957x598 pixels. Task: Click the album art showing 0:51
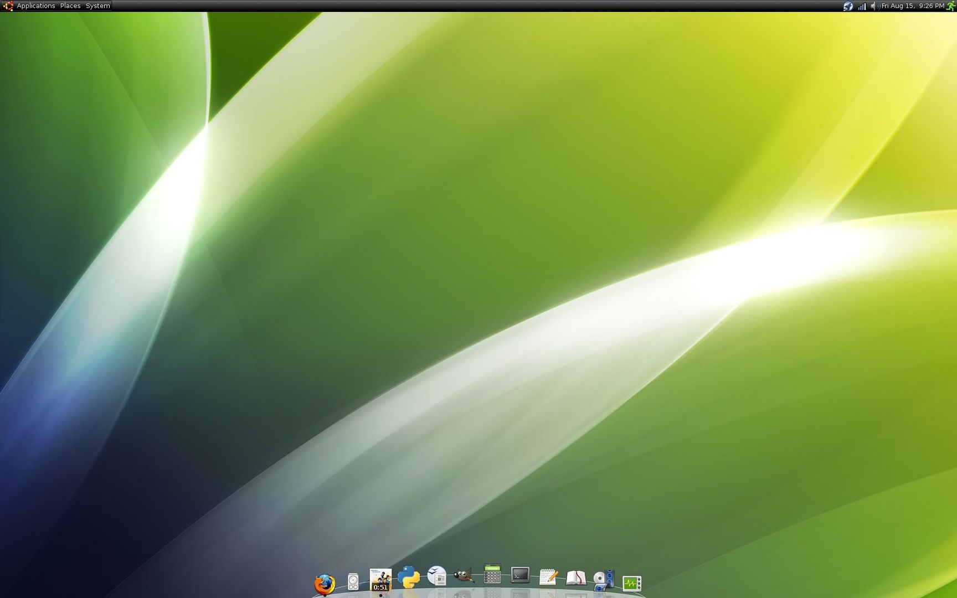click(380, 580)
